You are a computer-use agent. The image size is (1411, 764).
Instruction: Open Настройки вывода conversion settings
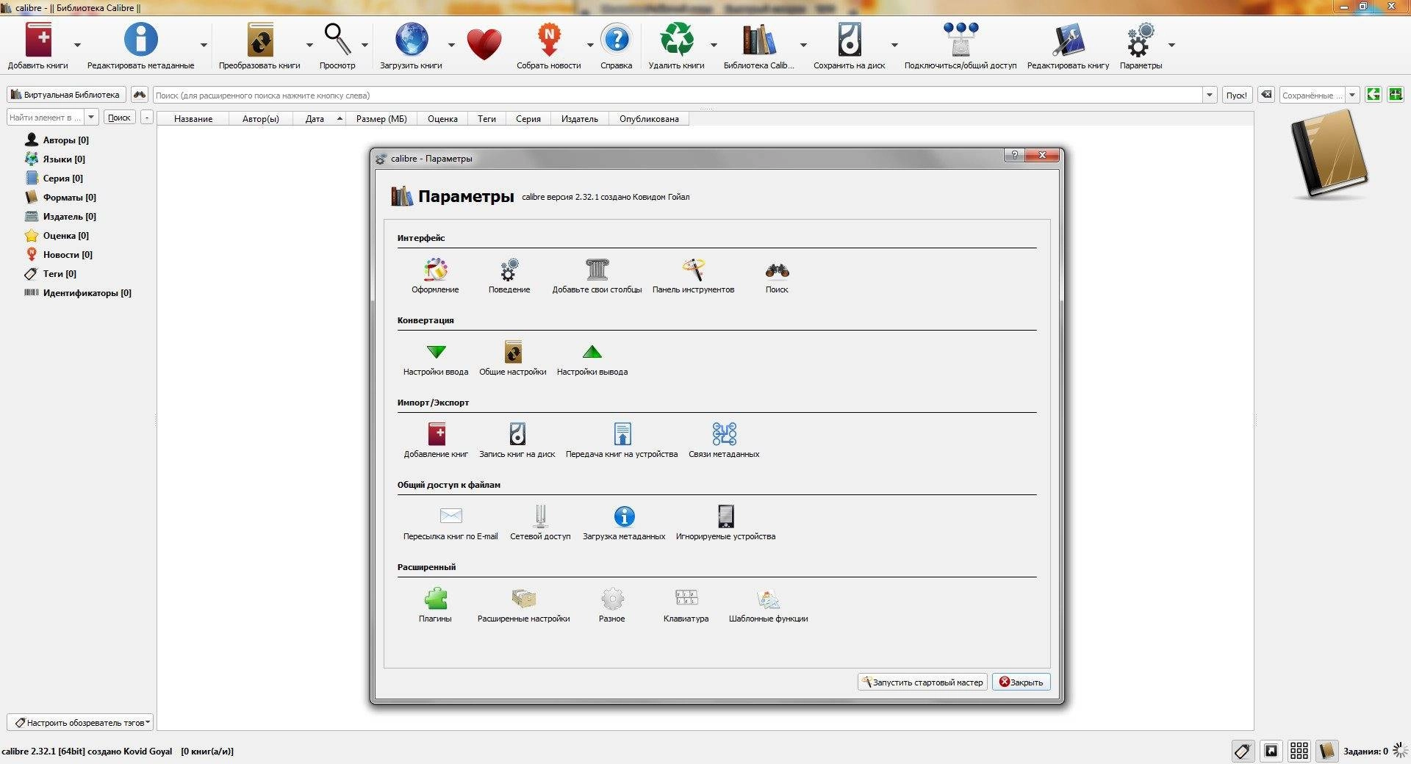pyautogui.click(x=592, y=358)
